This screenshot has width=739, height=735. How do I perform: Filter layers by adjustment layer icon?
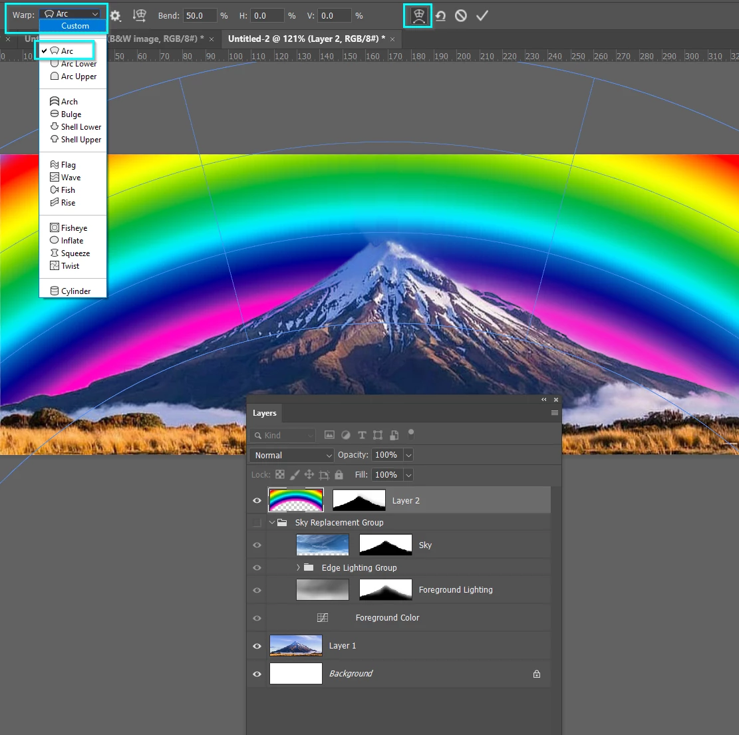click(345, 435)
